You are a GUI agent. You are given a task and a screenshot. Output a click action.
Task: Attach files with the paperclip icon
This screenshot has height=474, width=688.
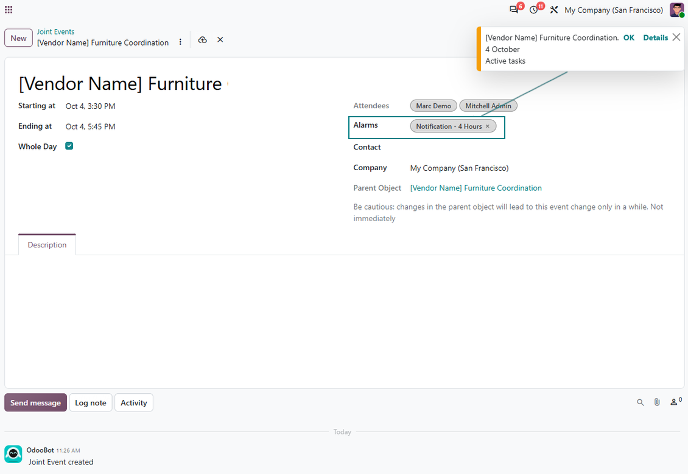point(657,402)
